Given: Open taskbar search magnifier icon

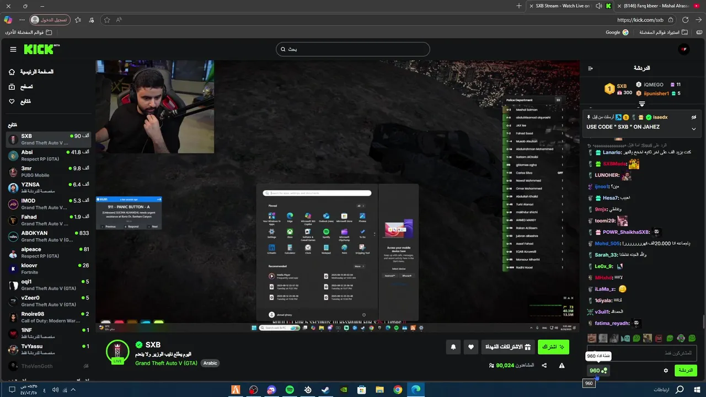Looking at the screenshot, I should pyautogui.click(x=680, y=390).
